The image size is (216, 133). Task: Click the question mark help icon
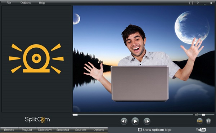pos(198,3)
